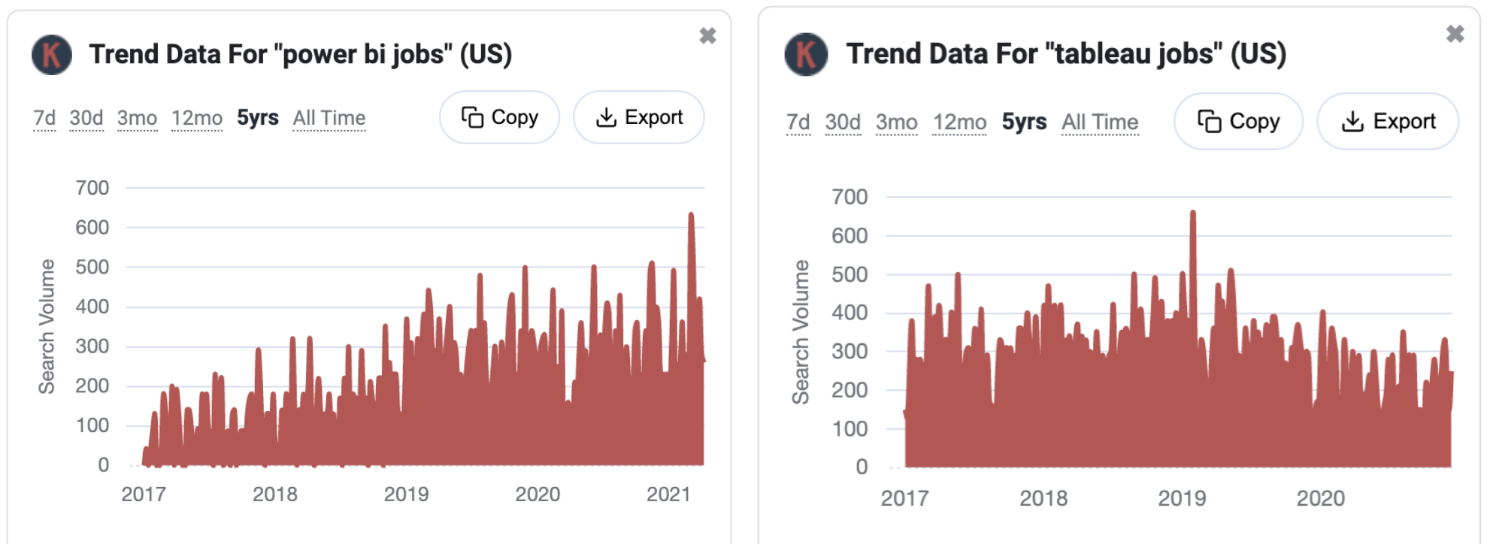
Task: Click the 700 gridline label in power bi chart
Action: (x=92, y=188)
